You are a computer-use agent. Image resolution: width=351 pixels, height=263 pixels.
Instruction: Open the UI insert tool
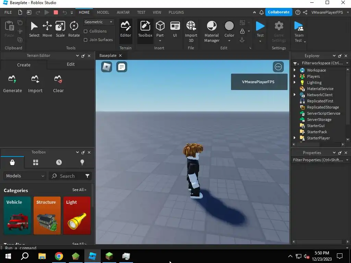[x=175, y=29]
